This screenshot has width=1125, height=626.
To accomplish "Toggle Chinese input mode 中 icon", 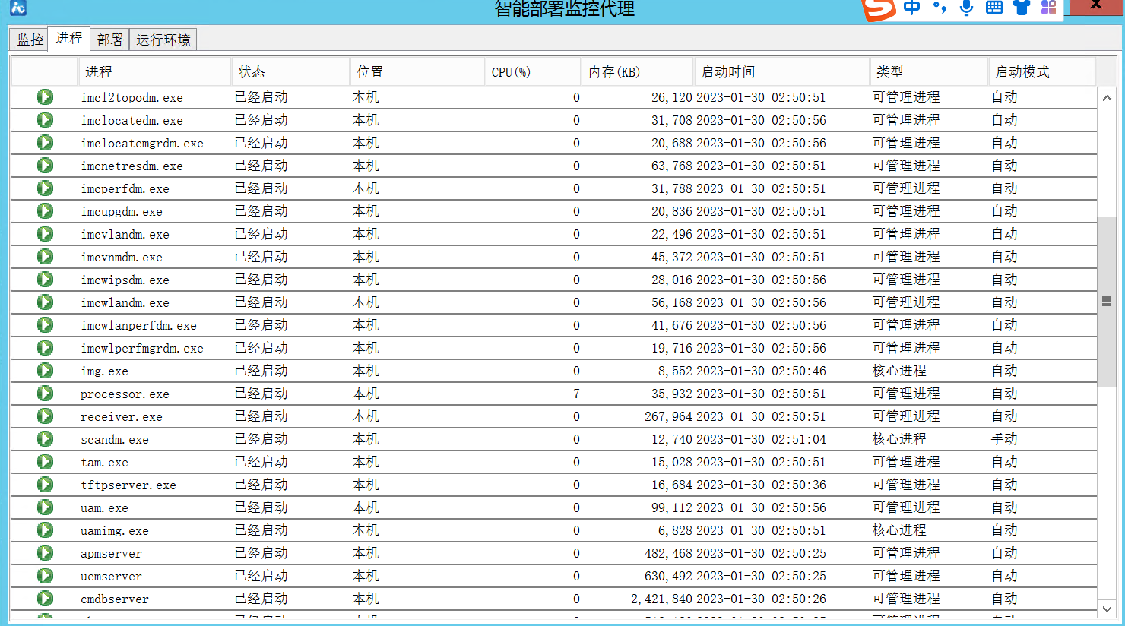I will (912, 8).
